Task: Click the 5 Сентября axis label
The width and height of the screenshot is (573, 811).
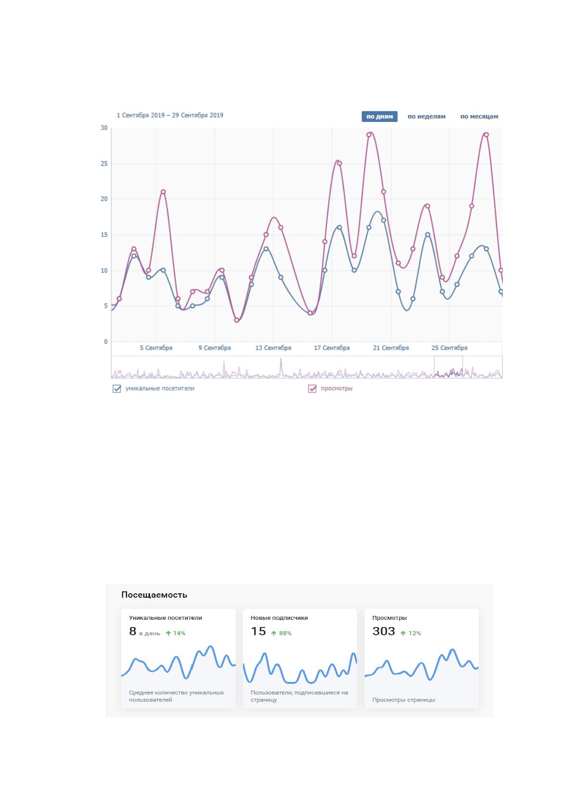Action: pyautogui.click(x=156, y=348)
